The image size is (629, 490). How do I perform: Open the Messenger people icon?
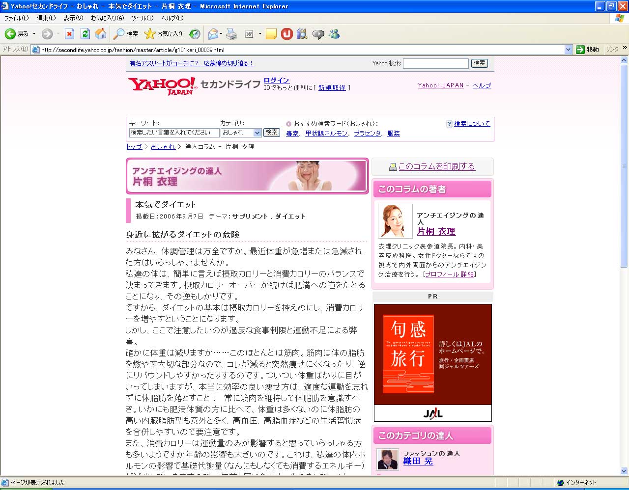(335, 34)
